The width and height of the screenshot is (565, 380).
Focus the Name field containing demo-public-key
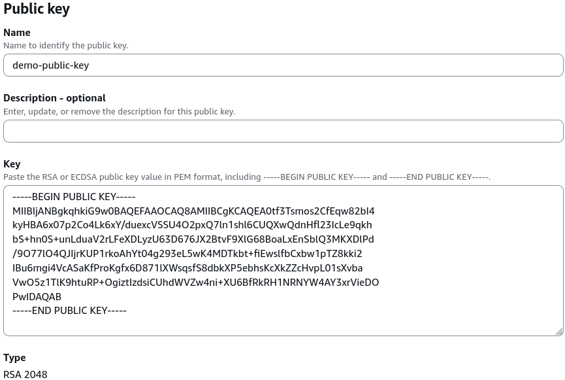pos(283,65)
